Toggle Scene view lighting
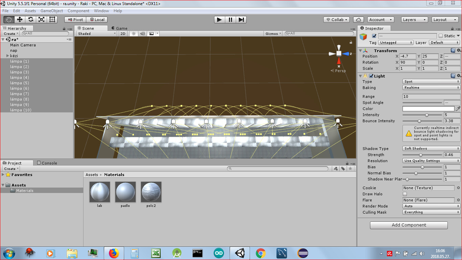Image resolution: width=462 pixels, height=260 pixels. tap(133, 34)
